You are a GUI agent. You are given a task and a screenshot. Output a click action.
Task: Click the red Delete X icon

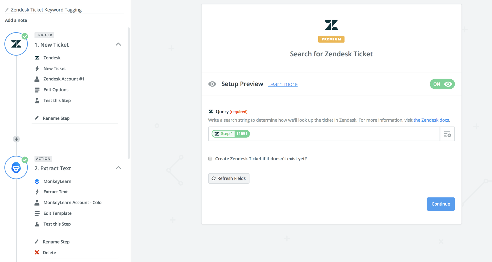37,253
